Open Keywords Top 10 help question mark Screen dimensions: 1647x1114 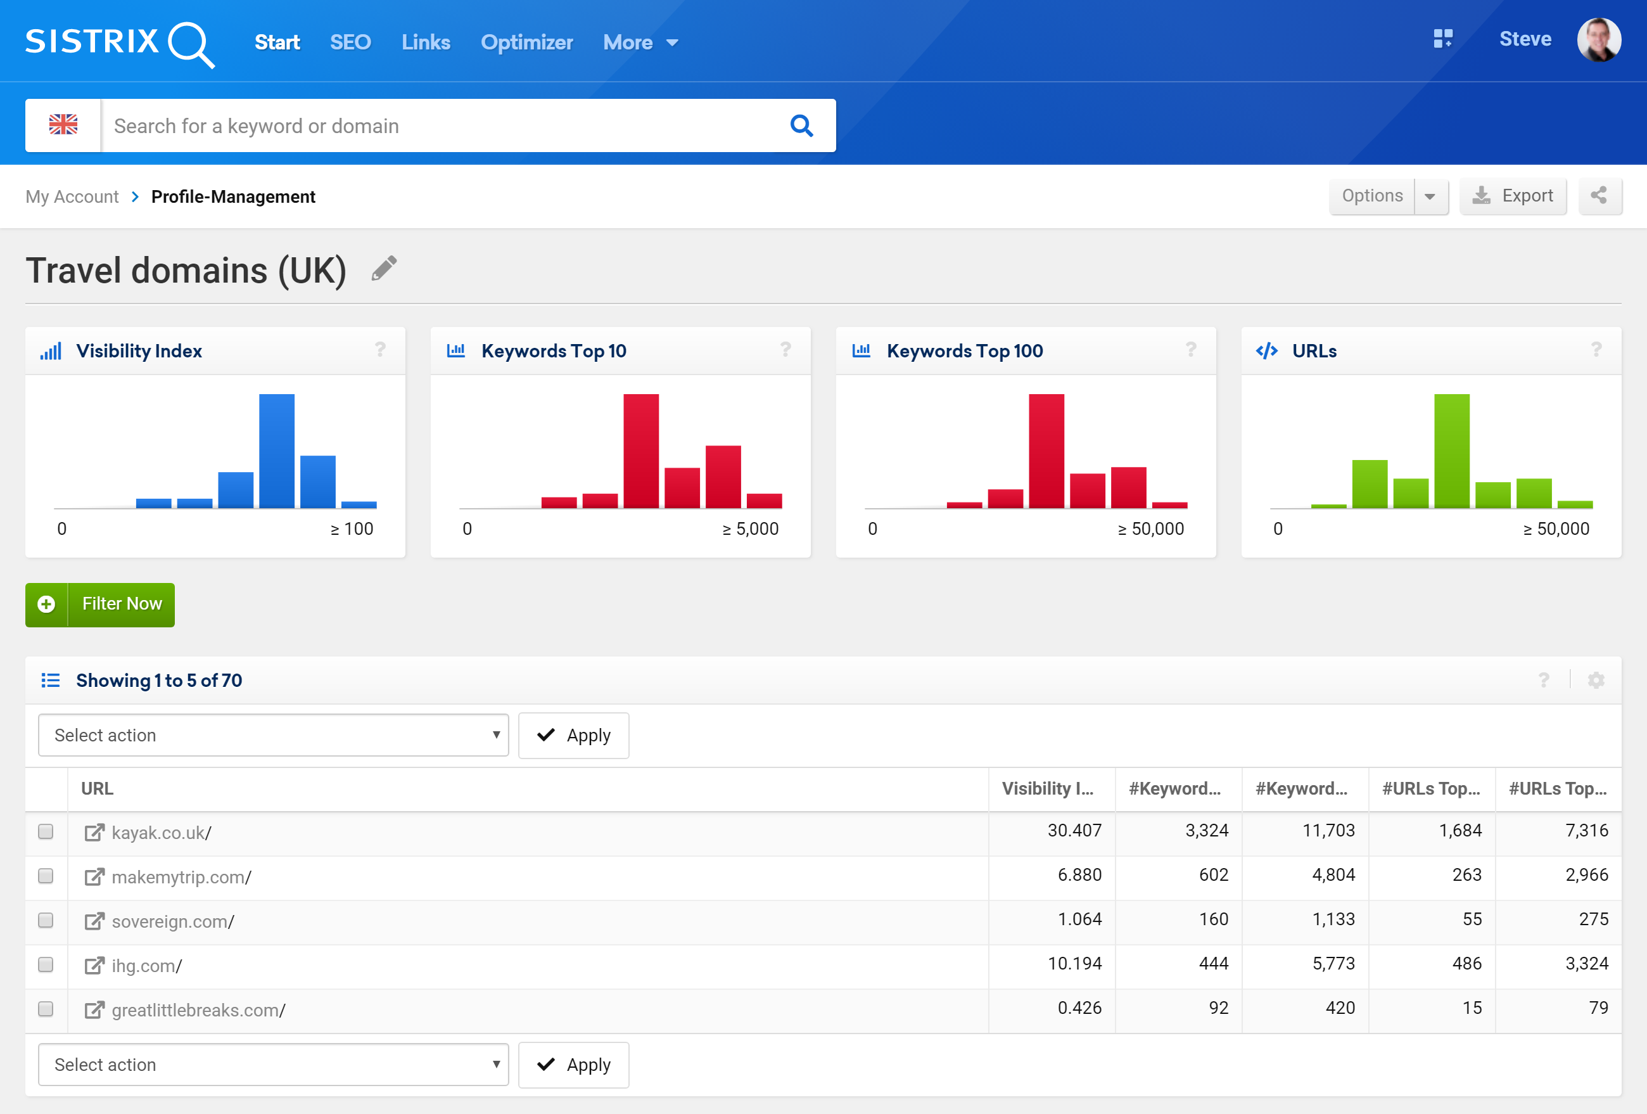point(785,350)
